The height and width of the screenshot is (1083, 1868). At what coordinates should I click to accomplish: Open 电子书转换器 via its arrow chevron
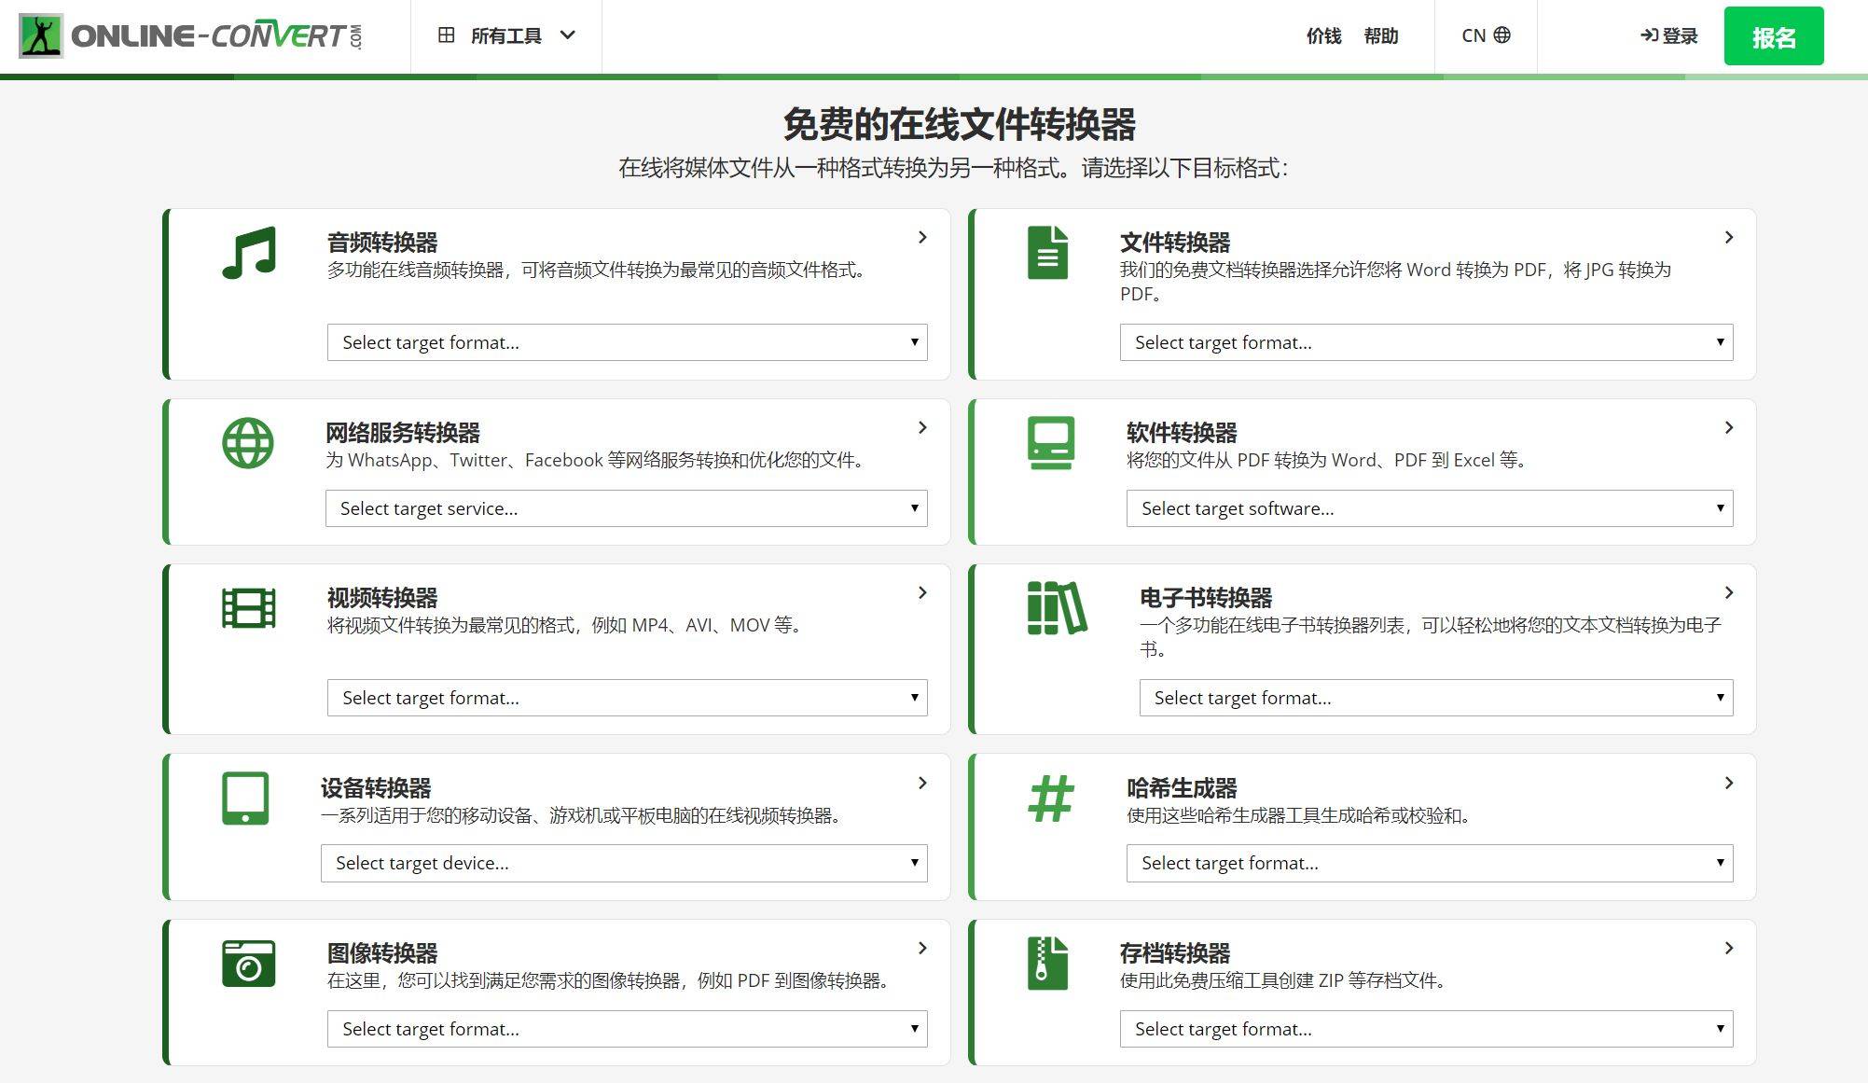point(1728,592)
